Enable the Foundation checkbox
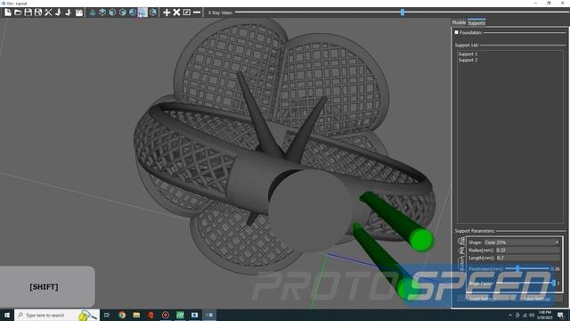This screenshot has height=321, width=570. 457,32
